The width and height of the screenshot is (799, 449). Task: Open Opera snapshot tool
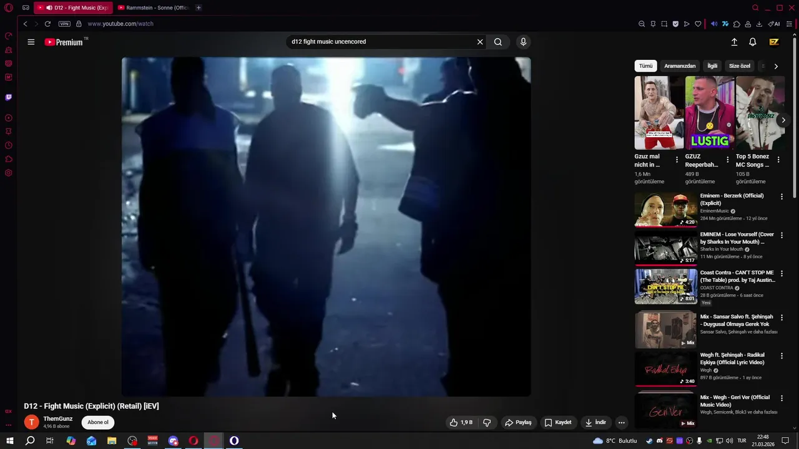pyautogui.click(x=664, y=24)
